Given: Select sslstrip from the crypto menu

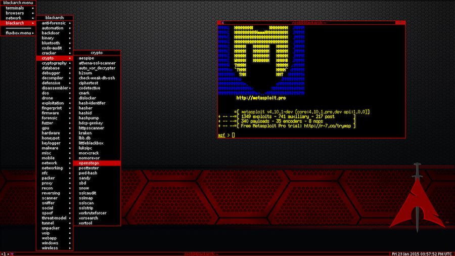Looking at the screenshot, I should click(87, 208).
